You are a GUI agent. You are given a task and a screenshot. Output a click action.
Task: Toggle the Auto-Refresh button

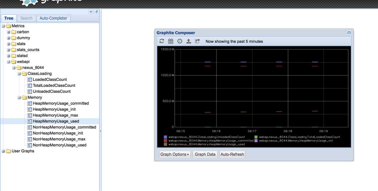(x=232, y=154)
